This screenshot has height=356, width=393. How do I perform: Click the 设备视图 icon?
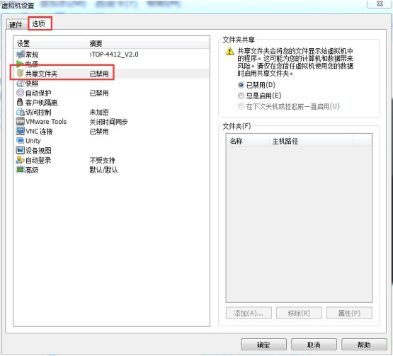[x=20, y=150]
